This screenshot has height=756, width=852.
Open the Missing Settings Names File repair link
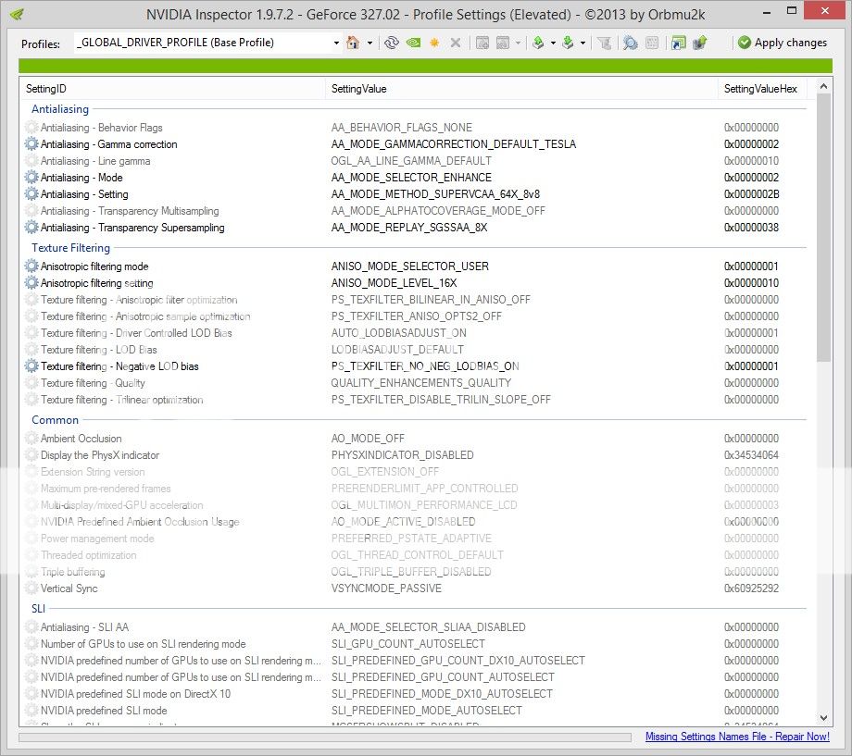point(737,737)
